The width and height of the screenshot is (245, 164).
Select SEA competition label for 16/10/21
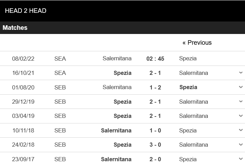click(x=60, y=73)
